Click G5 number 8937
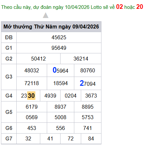Viewport: 144px width, 146px height. (x=61, y=107)
